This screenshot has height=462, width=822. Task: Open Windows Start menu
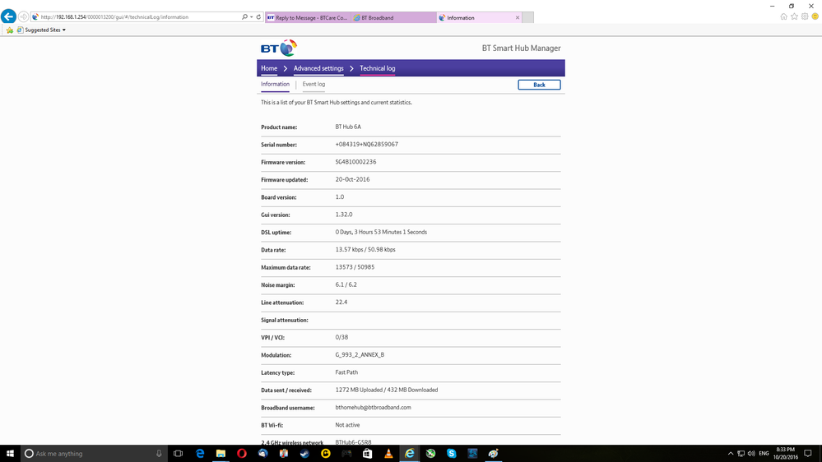(x=10, y=454)
